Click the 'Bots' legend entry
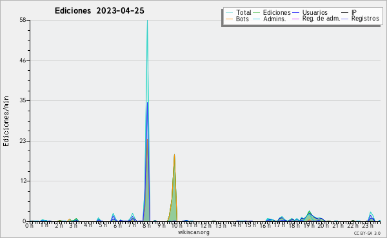This screenshot has height=238, width=387. point(242,19)
